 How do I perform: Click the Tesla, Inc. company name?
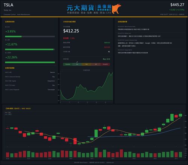coord(8,10)
